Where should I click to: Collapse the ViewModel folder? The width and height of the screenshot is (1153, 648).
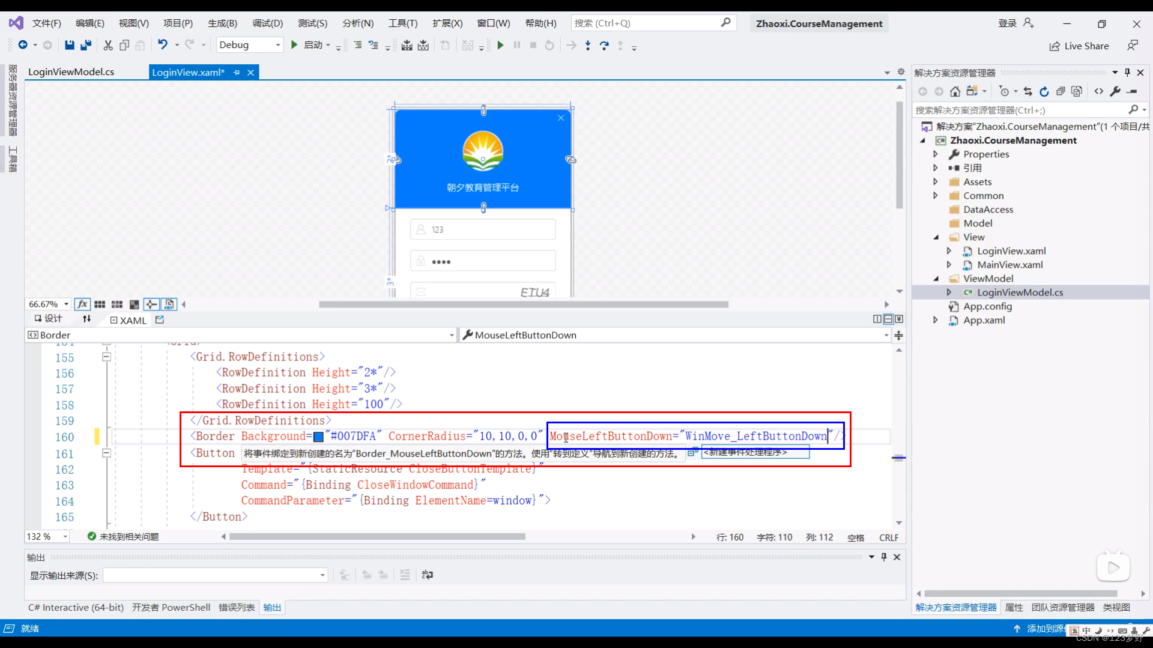(x=936, y=279)
